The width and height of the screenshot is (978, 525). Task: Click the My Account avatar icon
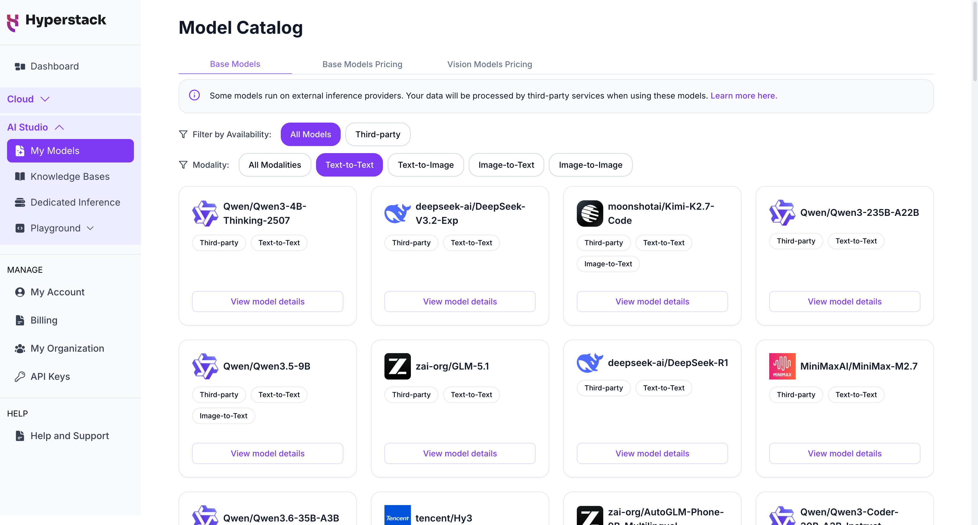tap(20, 292)
